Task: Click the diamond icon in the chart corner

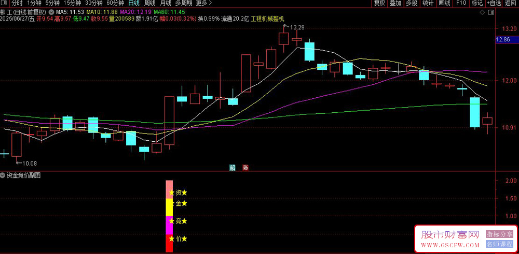Action: click(x=482, y=12)
